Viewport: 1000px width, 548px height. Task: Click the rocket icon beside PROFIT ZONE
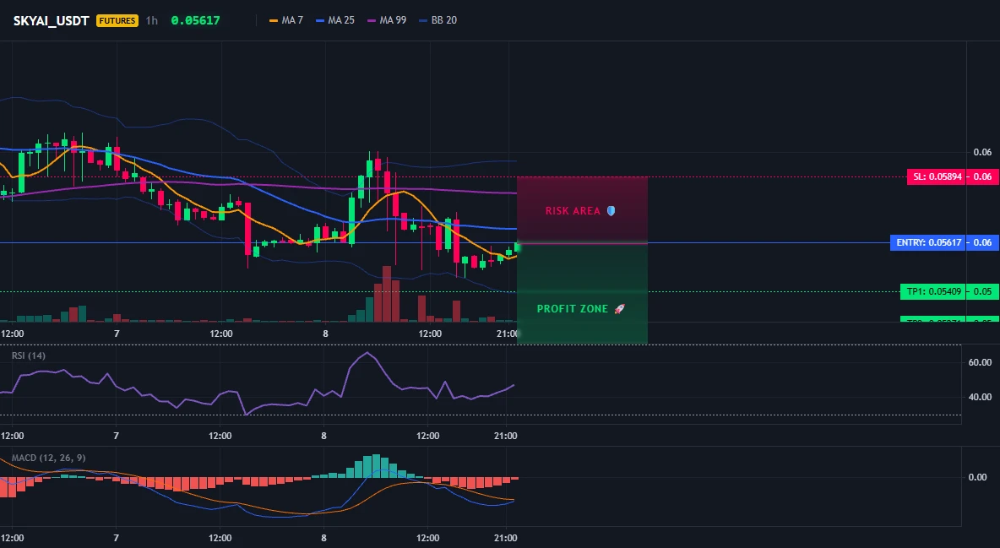[619, 309]
